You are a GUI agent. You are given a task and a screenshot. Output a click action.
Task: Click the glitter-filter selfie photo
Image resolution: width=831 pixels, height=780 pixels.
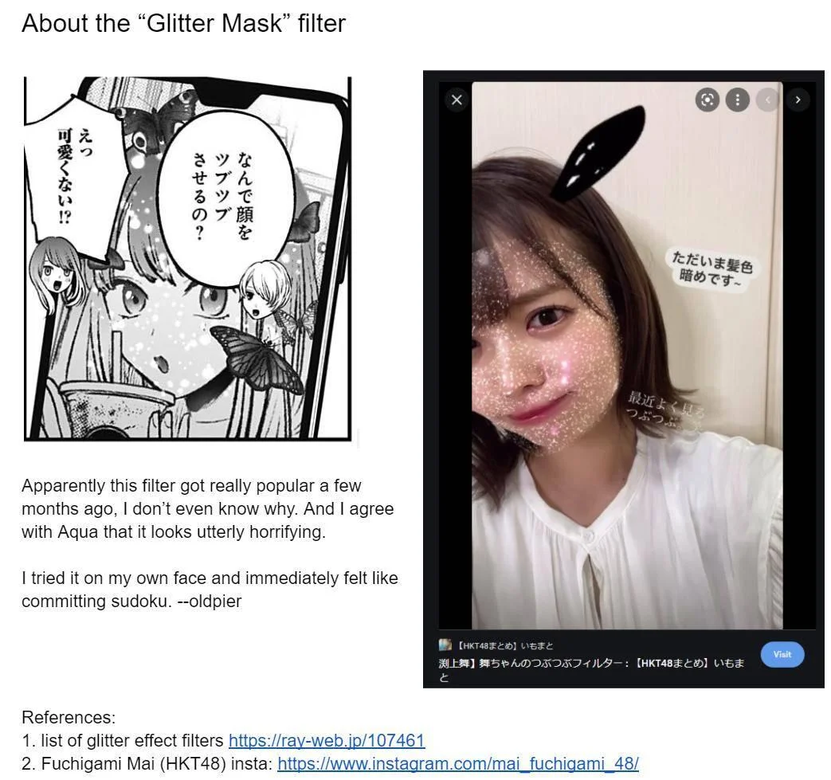pyautogui.click(x=627, y=355)
